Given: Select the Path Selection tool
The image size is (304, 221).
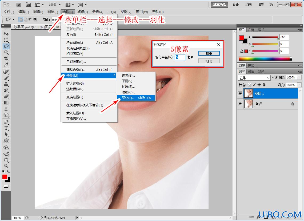Looking at the screenshot, I should [6, 134].
